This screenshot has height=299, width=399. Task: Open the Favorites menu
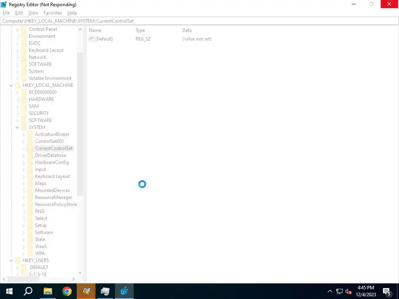tap(53, 13)
